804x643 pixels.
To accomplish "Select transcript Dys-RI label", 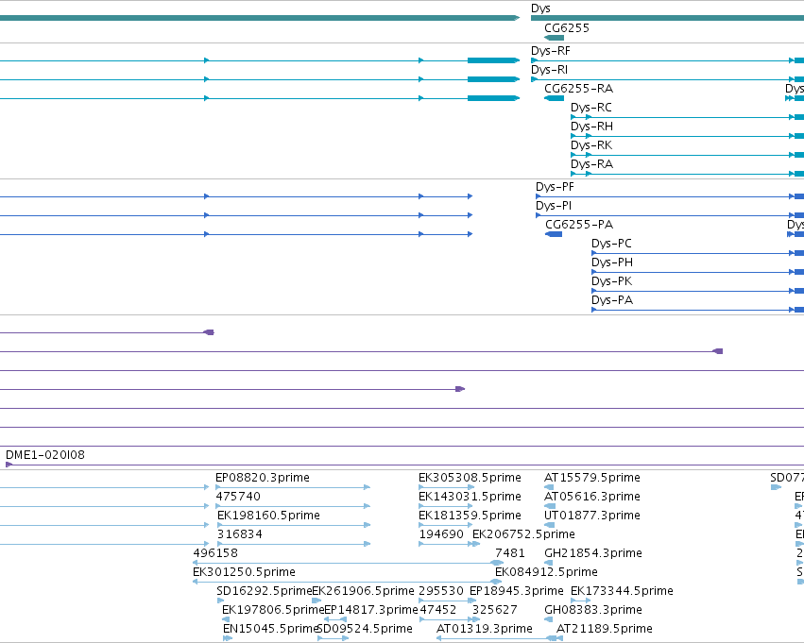I will (549, 70).
